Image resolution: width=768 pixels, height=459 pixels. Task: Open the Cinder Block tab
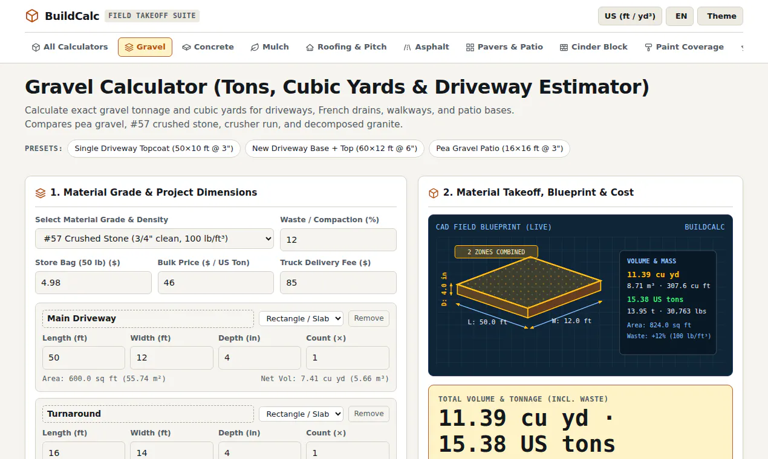pos(593,47)
